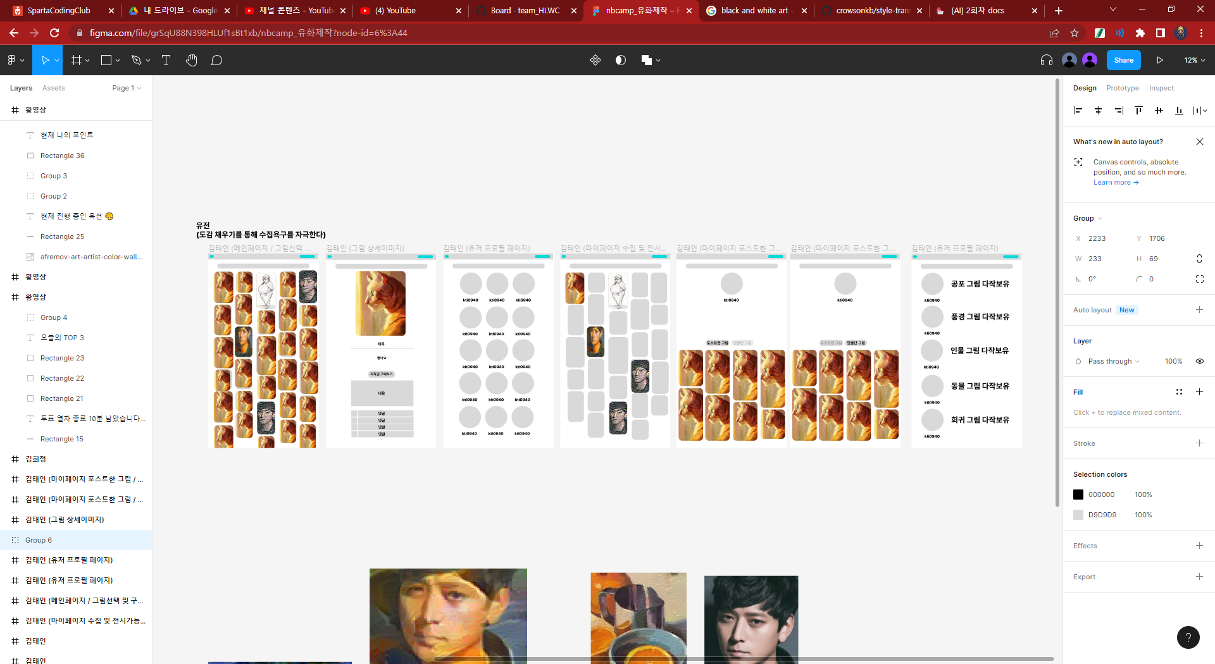Open the Comment tool
The width and height of the screenshot is (1215, 664).
(216, 60)
